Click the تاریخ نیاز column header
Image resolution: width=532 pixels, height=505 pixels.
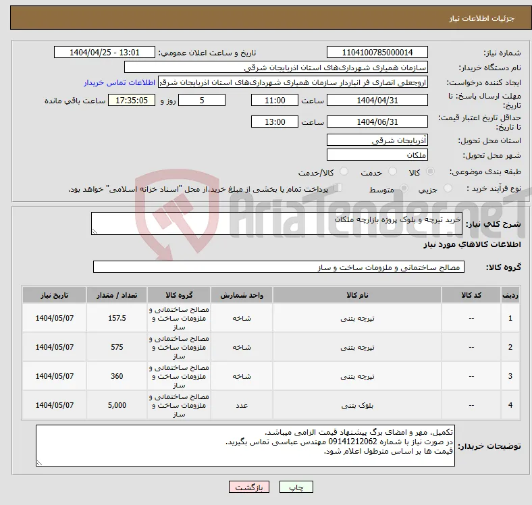pyautogui.click(x=54, y=295)
